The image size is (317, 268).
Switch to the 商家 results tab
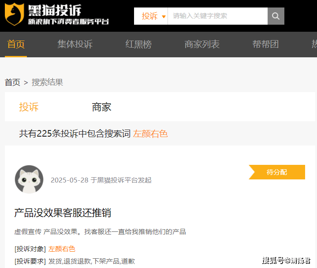101,107
